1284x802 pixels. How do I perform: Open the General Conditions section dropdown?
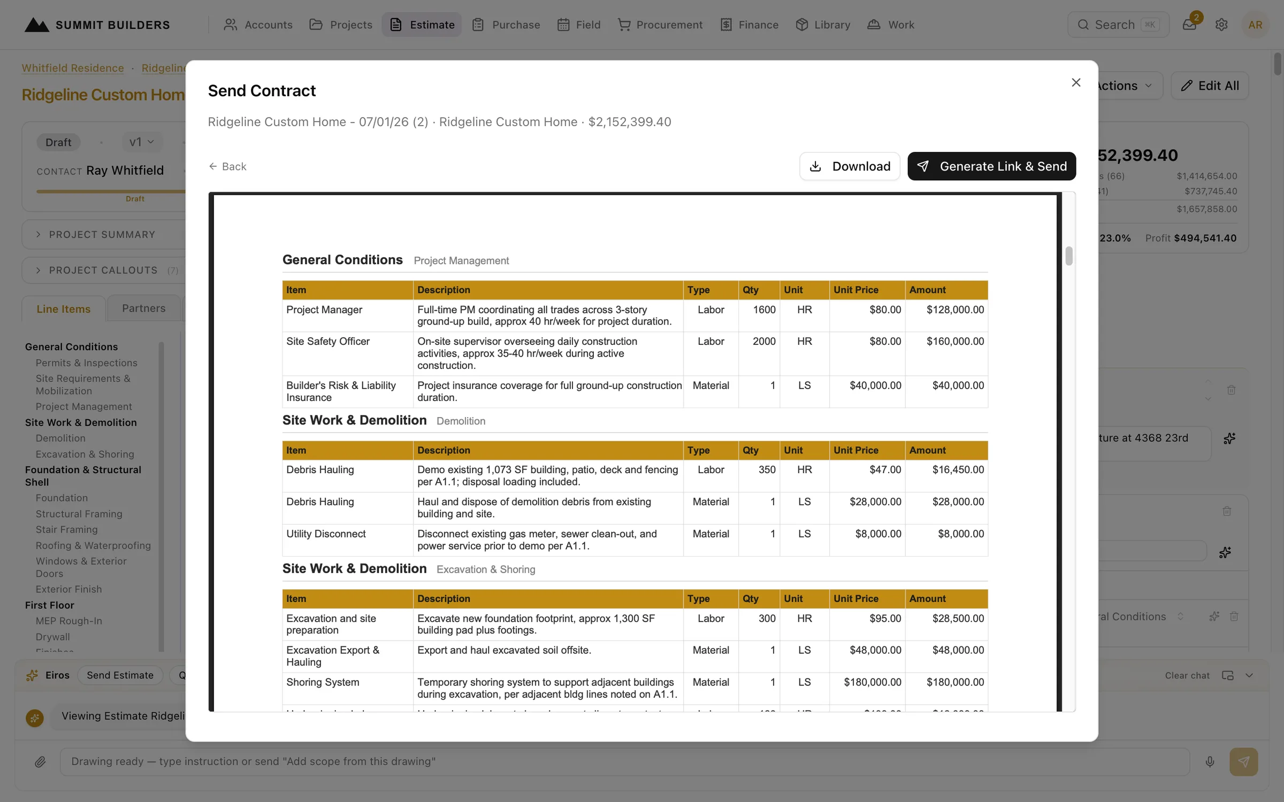click(1140, 616)
